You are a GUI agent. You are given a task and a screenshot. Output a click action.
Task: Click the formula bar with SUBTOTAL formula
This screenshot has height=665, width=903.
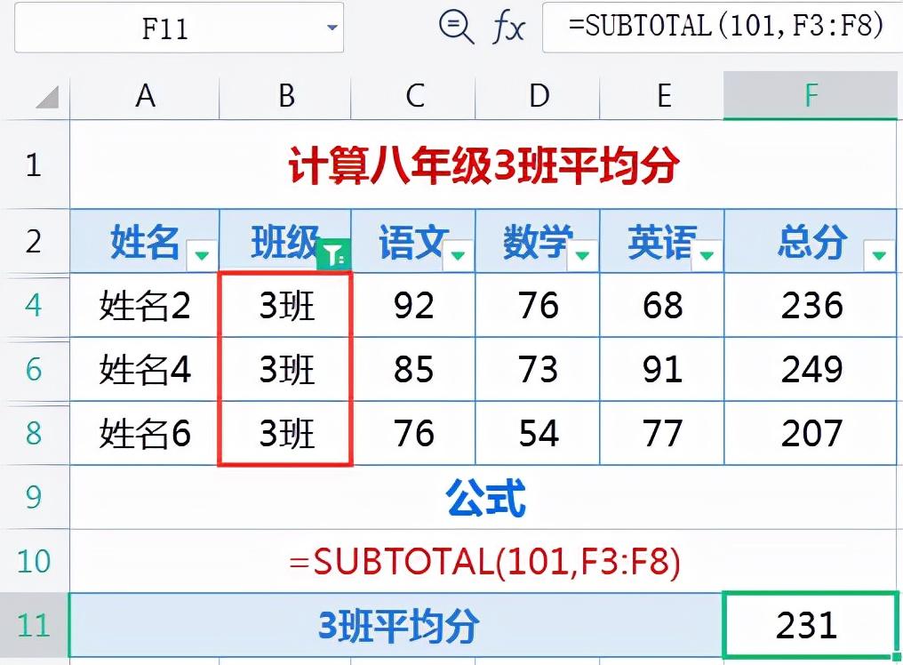tap(723, 28)
